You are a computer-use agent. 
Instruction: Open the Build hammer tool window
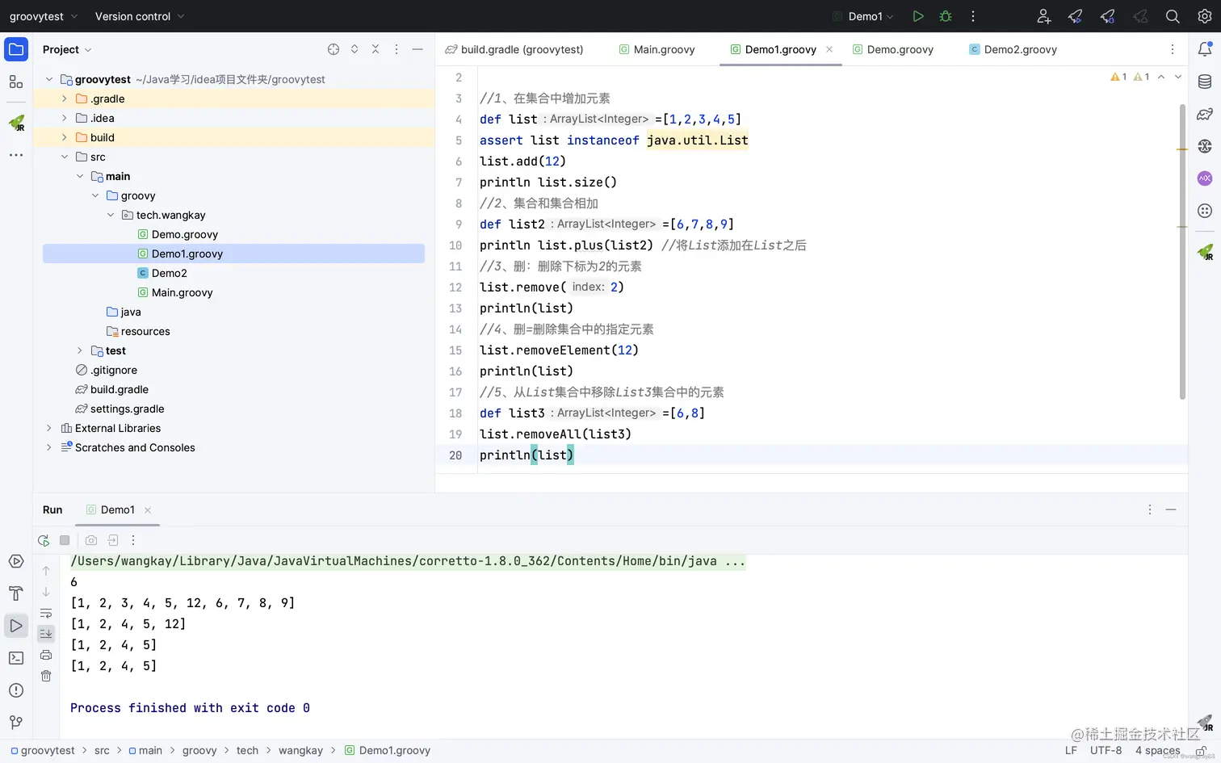[16, 593]
